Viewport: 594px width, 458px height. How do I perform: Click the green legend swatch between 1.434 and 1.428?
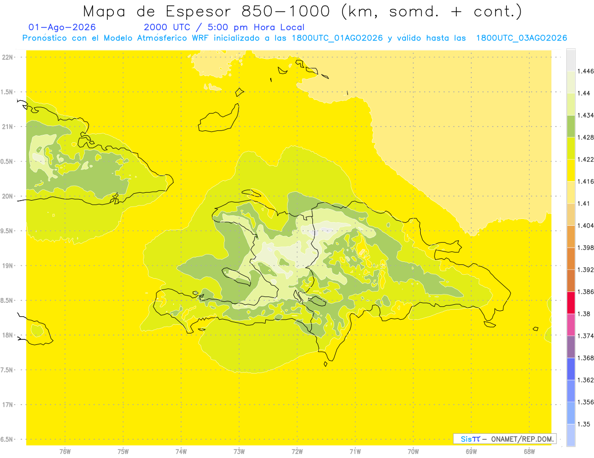click(x=571, y=126)
